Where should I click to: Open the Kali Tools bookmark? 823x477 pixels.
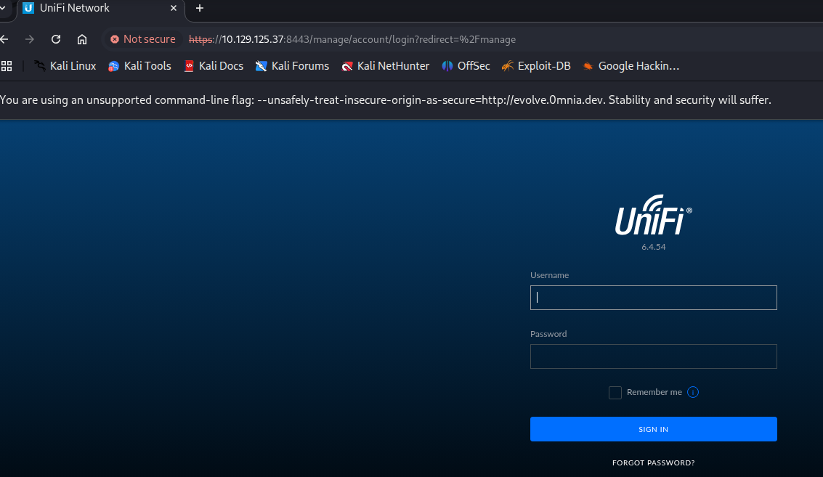click(139, 66)
